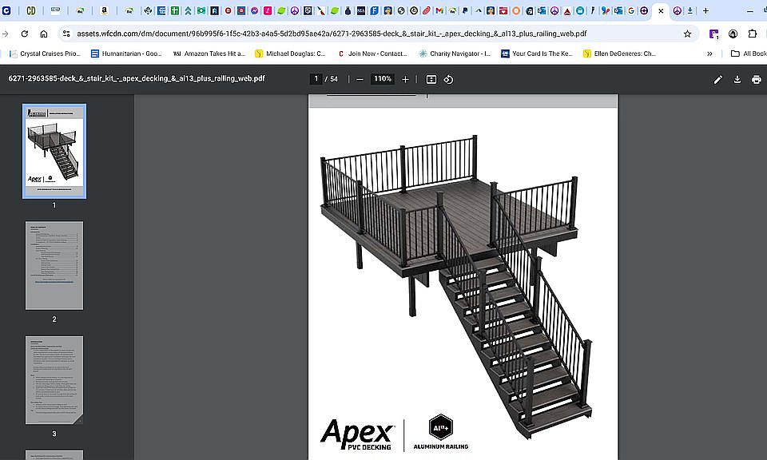Viewport: 767px width, 460px height.
Task: Select the page 3 thumbnail
Action: pos(54,380)
